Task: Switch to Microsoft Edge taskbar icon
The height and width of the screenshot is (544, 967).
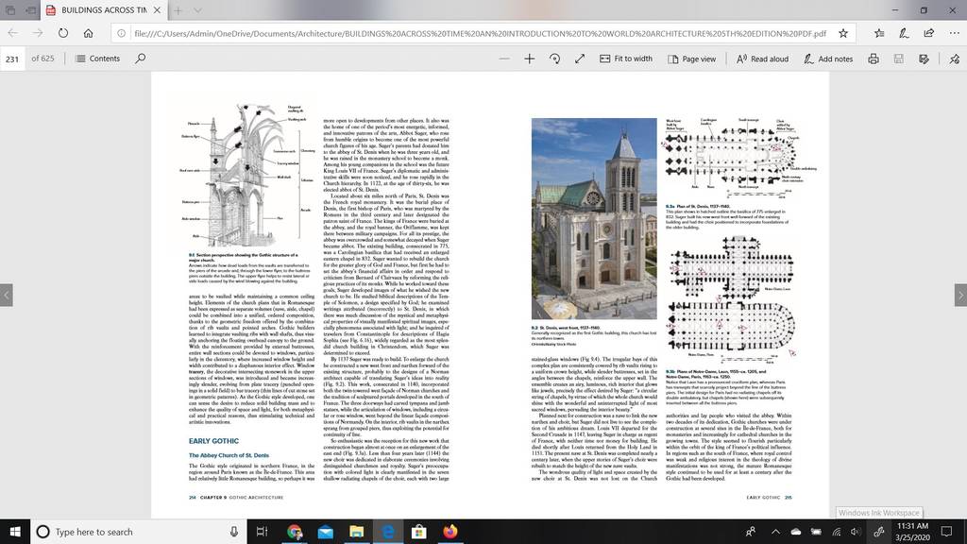Action: click(x=388, y=532)
